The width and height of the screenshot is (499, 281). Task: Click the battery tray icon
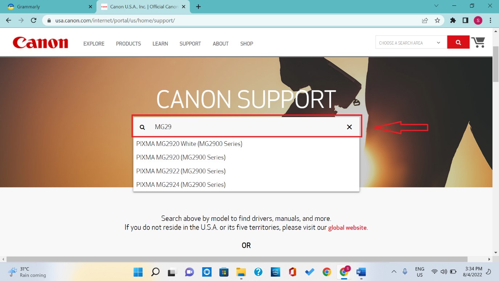pyautogui.click(x=453, y=272)
